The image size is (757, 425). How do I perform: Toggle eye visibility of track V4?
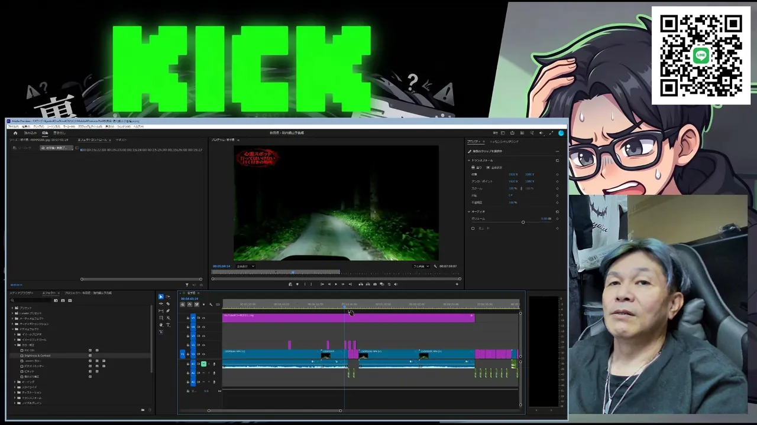[x=203, y=327]
